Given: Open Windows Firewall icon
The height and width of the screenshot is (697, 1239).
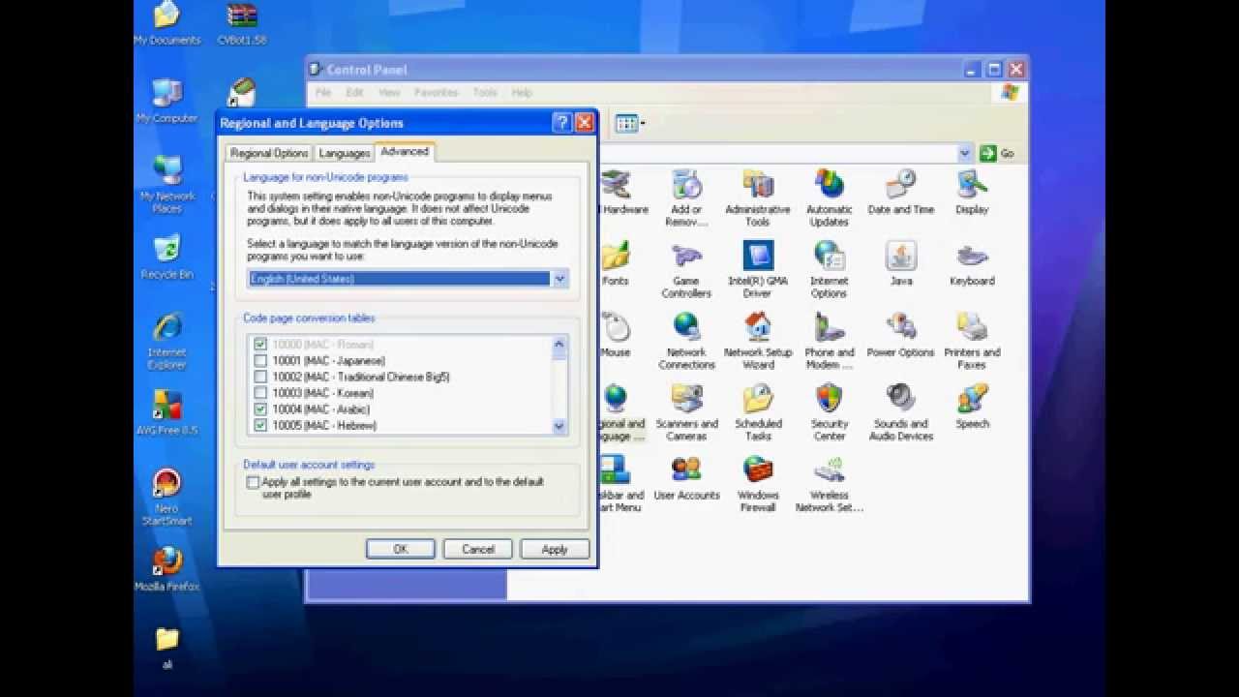Looking at the screenshot, I should pos(758,484).
